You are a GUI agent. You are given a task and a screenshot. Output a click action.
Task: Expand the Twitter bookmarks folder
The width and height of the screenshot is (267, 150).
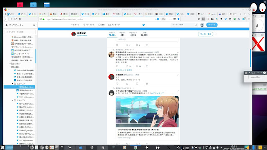click(x=10, y=64)
